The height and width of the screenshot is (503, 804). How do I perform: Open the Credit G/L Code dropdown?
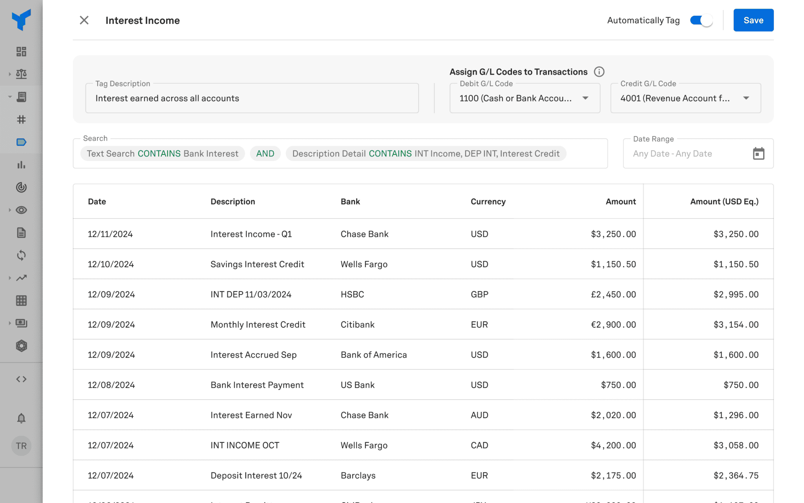pyautogui.click(x=746, y=98)
